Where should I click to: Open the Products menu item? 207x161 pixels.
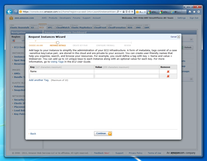(53, 18)
